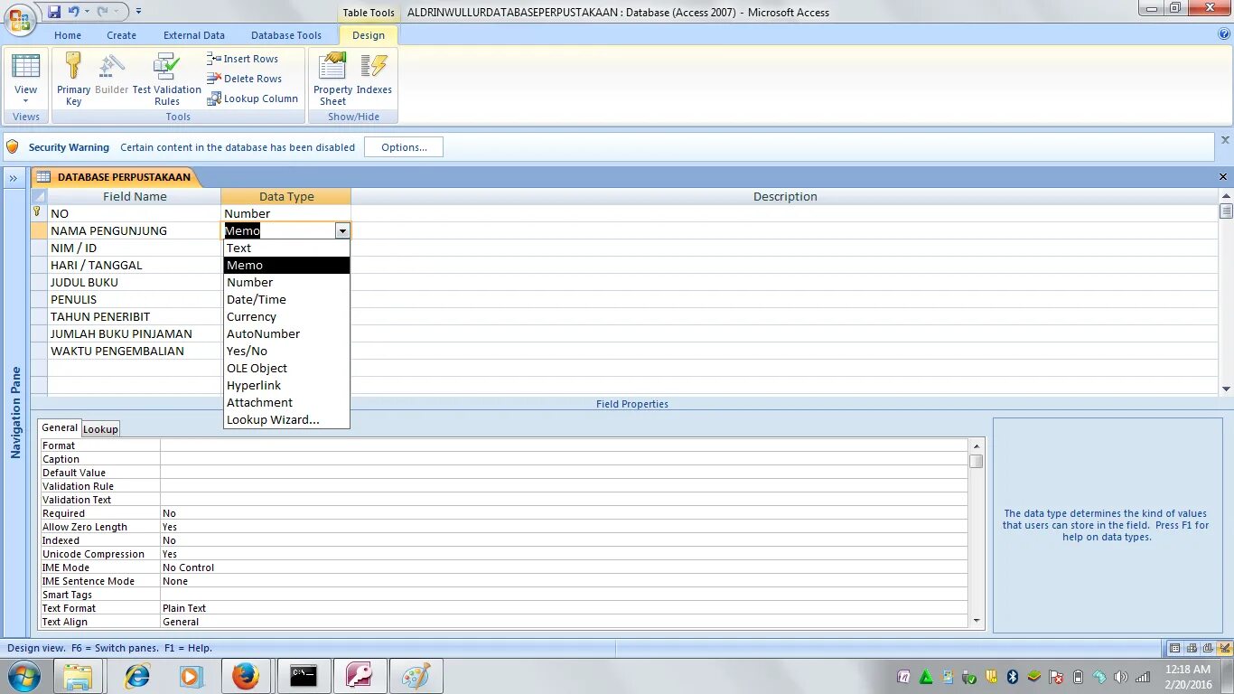Switch to the General properties tab
Viewport: 1234px width, 694px height.
(60, 427)
